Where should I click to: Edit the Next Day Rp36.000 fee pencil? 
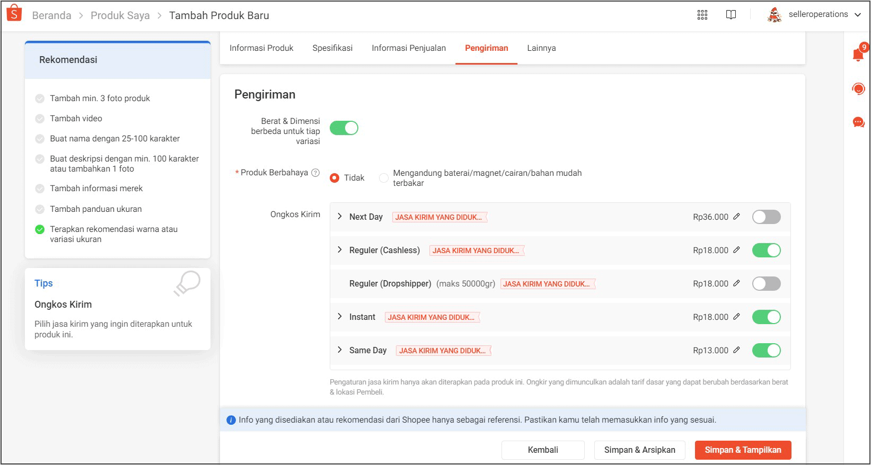(x=737, y=217)
